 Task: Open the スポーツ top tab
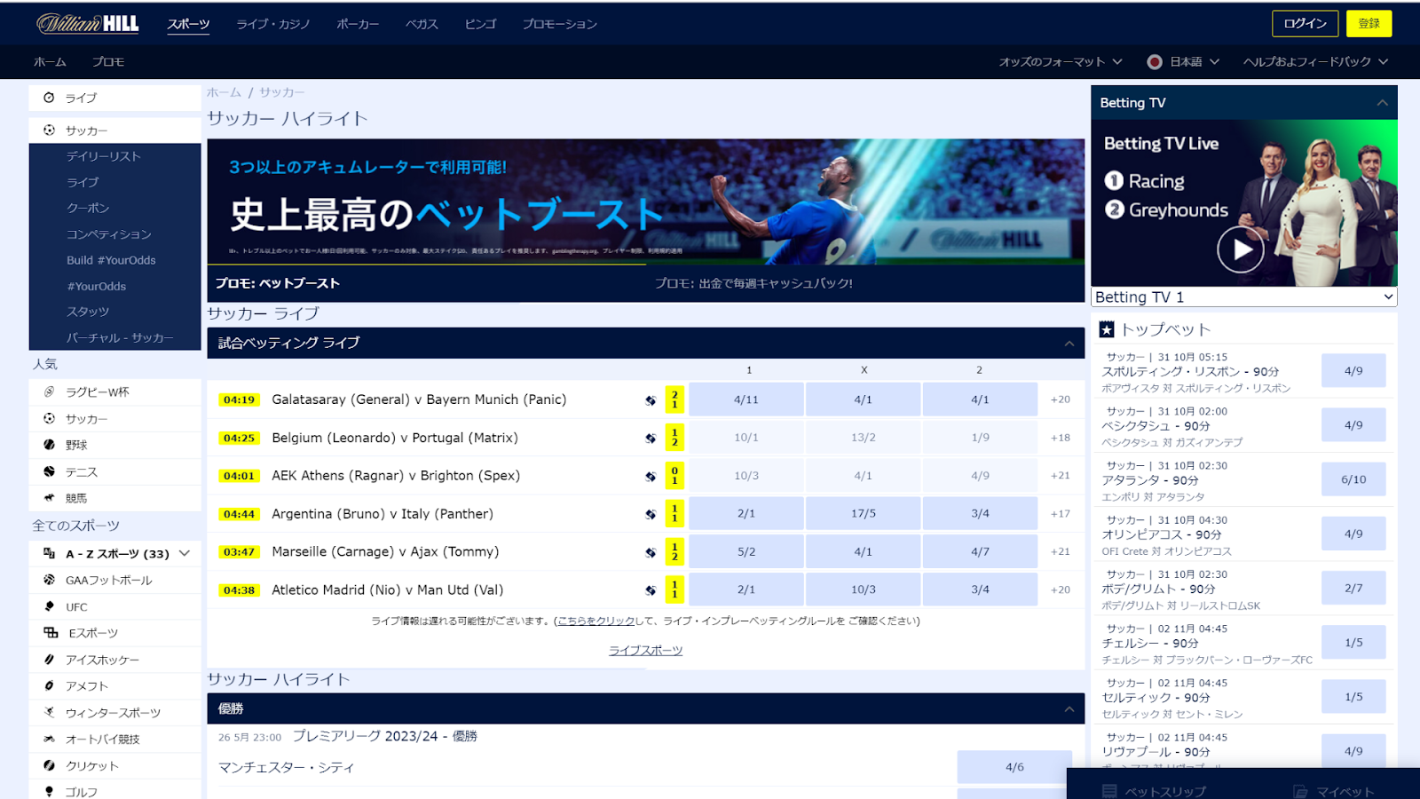tap(188, 24)
